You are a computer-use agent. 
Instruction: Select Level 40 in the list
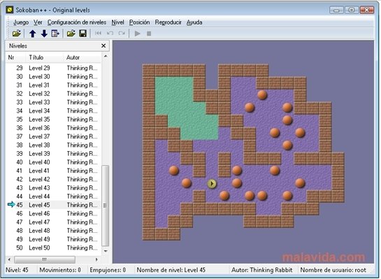(53, 162)
